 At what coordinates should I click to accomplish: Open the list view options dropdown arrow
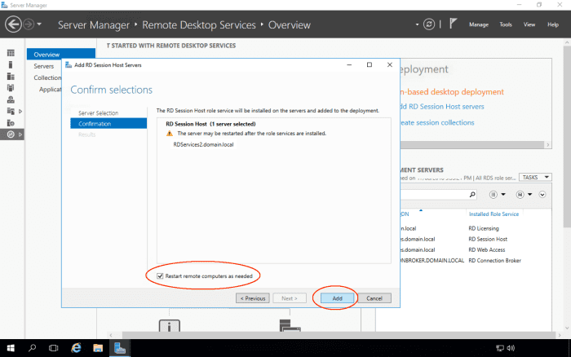[503, 195]
